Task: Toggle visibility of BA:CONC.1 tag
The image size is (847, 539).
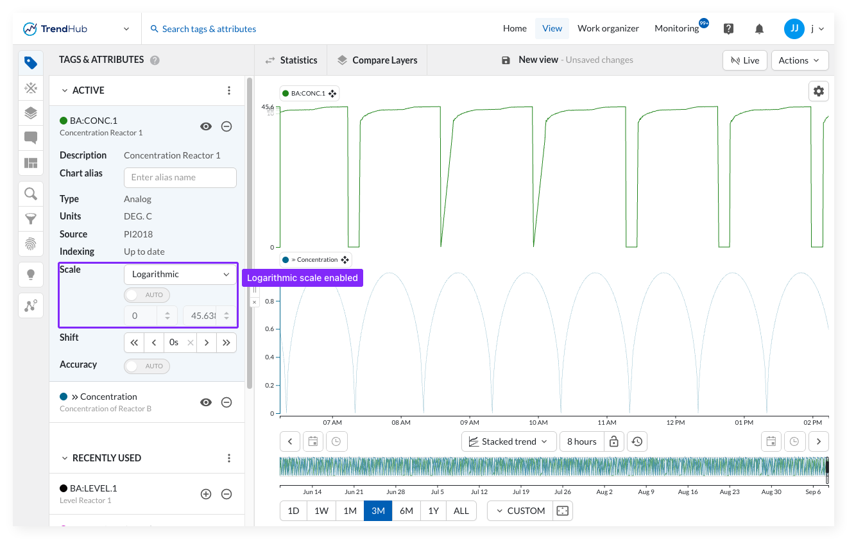Action: (x=206, y=126)
